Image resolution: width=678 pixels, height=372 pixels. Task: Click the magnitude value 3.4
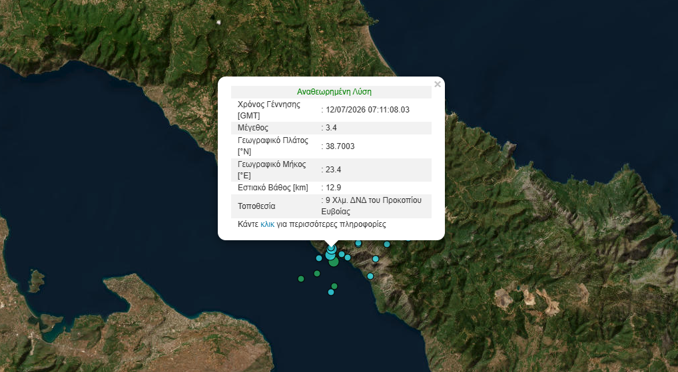pyautogui.click(x=331, y=128)
